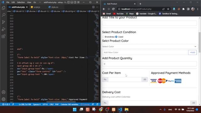Go forward in Chrome
This screenshot has width=201, height=113.
[x=109, y=9]
